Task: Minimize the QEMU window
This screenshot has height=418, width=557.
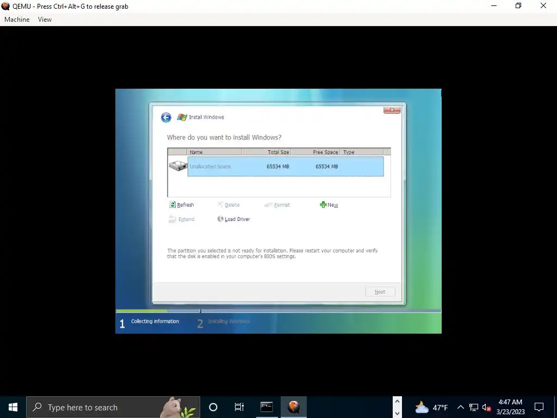Action: (494, 5)
